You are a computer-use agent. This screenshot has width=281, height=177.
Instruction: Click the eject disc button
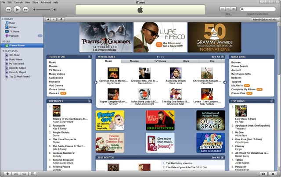click(273, 174)
